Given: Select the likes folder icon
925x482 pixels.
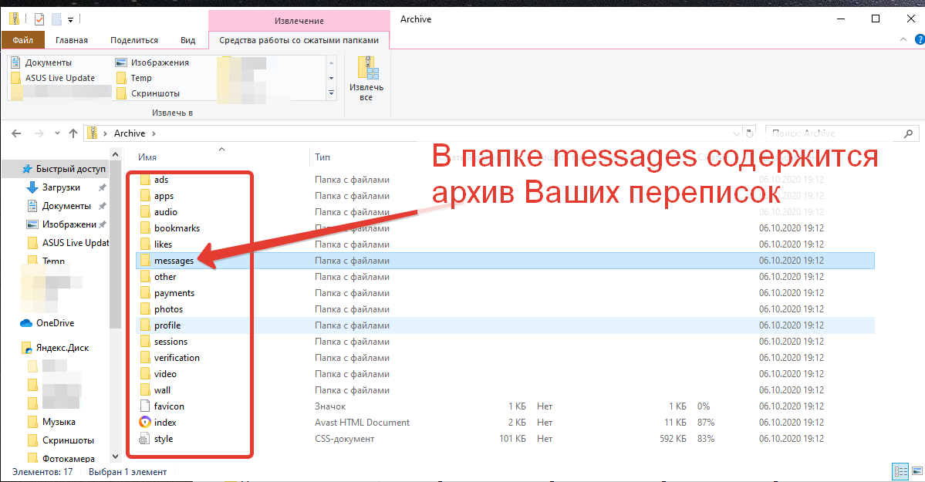Looking at the screenshot, I should tap(145, 244).
